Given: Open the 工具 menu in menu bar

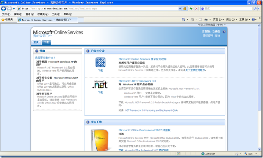Looking at the screenshot, I should click(x=56, y=14).
